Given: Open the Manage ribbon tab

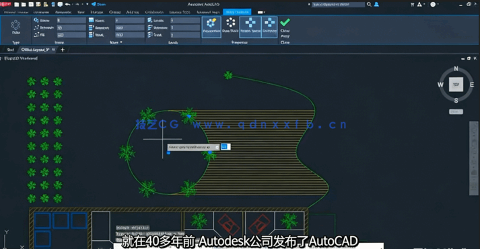Looking at the screenshot, I should 97,12.
